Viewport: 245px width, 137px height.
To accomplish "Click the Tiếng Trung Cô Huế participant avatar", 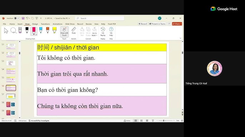I will pos(214,68).
